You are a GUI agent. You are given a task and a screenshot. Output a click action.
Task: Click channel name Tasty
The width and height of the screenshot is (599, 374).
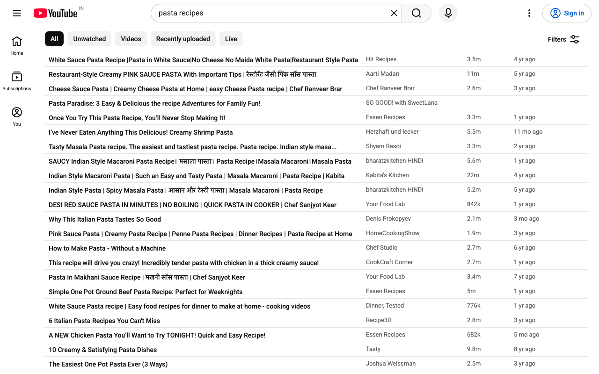373,349
